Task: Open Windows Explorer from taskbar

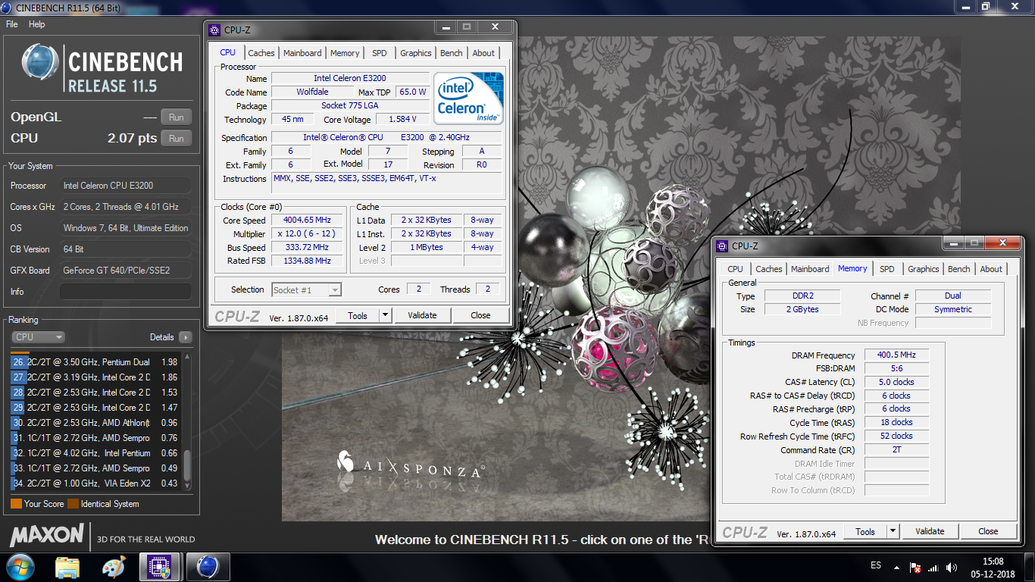Action: 67,567
